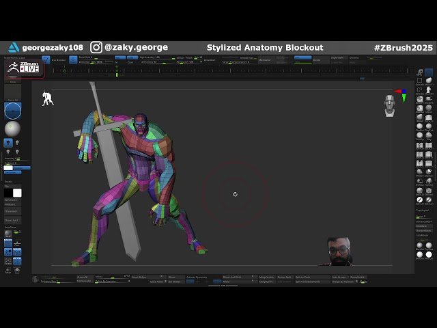Click the Live Boolean button
The width and height of the screenshot is (437, 328).
coord(59,60)
